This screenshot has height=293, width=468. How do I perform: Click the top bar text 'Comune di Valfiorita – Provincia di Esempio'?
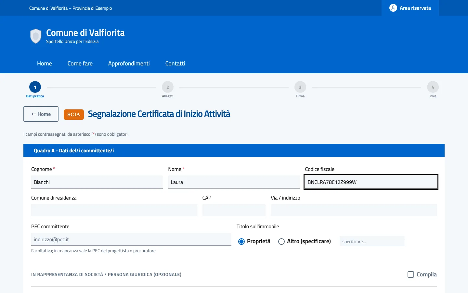pyautogui.click(x=71, y=8)
